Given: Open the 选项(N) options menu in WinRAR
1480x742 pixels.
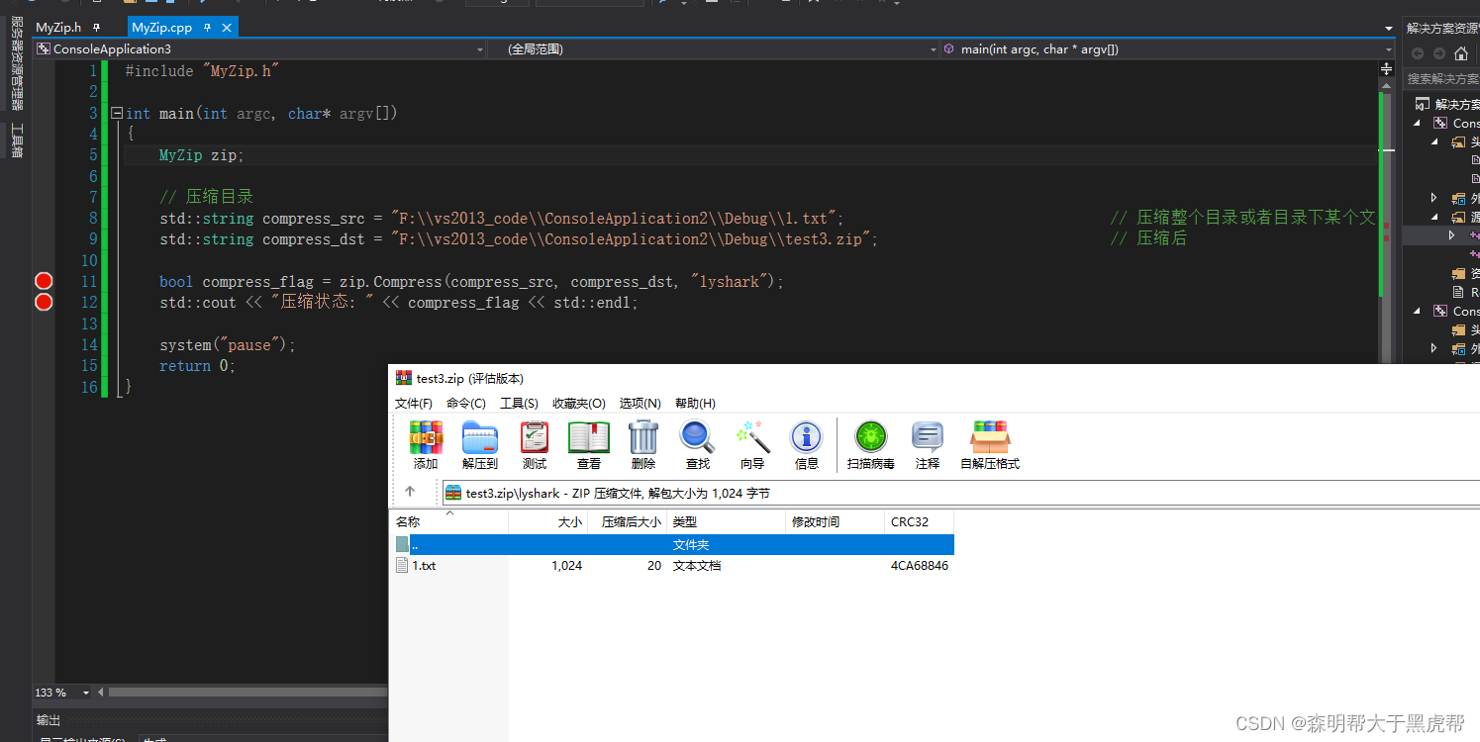Looking at the screenshot, I should tap(640, 403).
